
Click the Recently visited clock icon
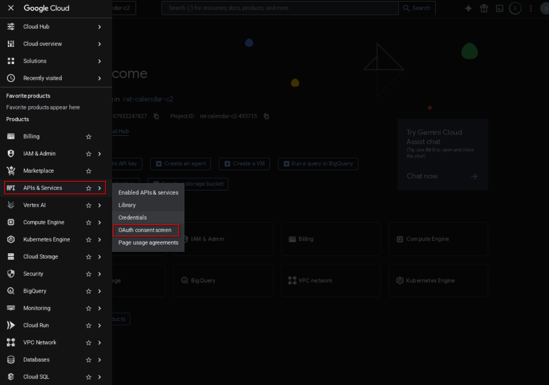pos(11,78)
